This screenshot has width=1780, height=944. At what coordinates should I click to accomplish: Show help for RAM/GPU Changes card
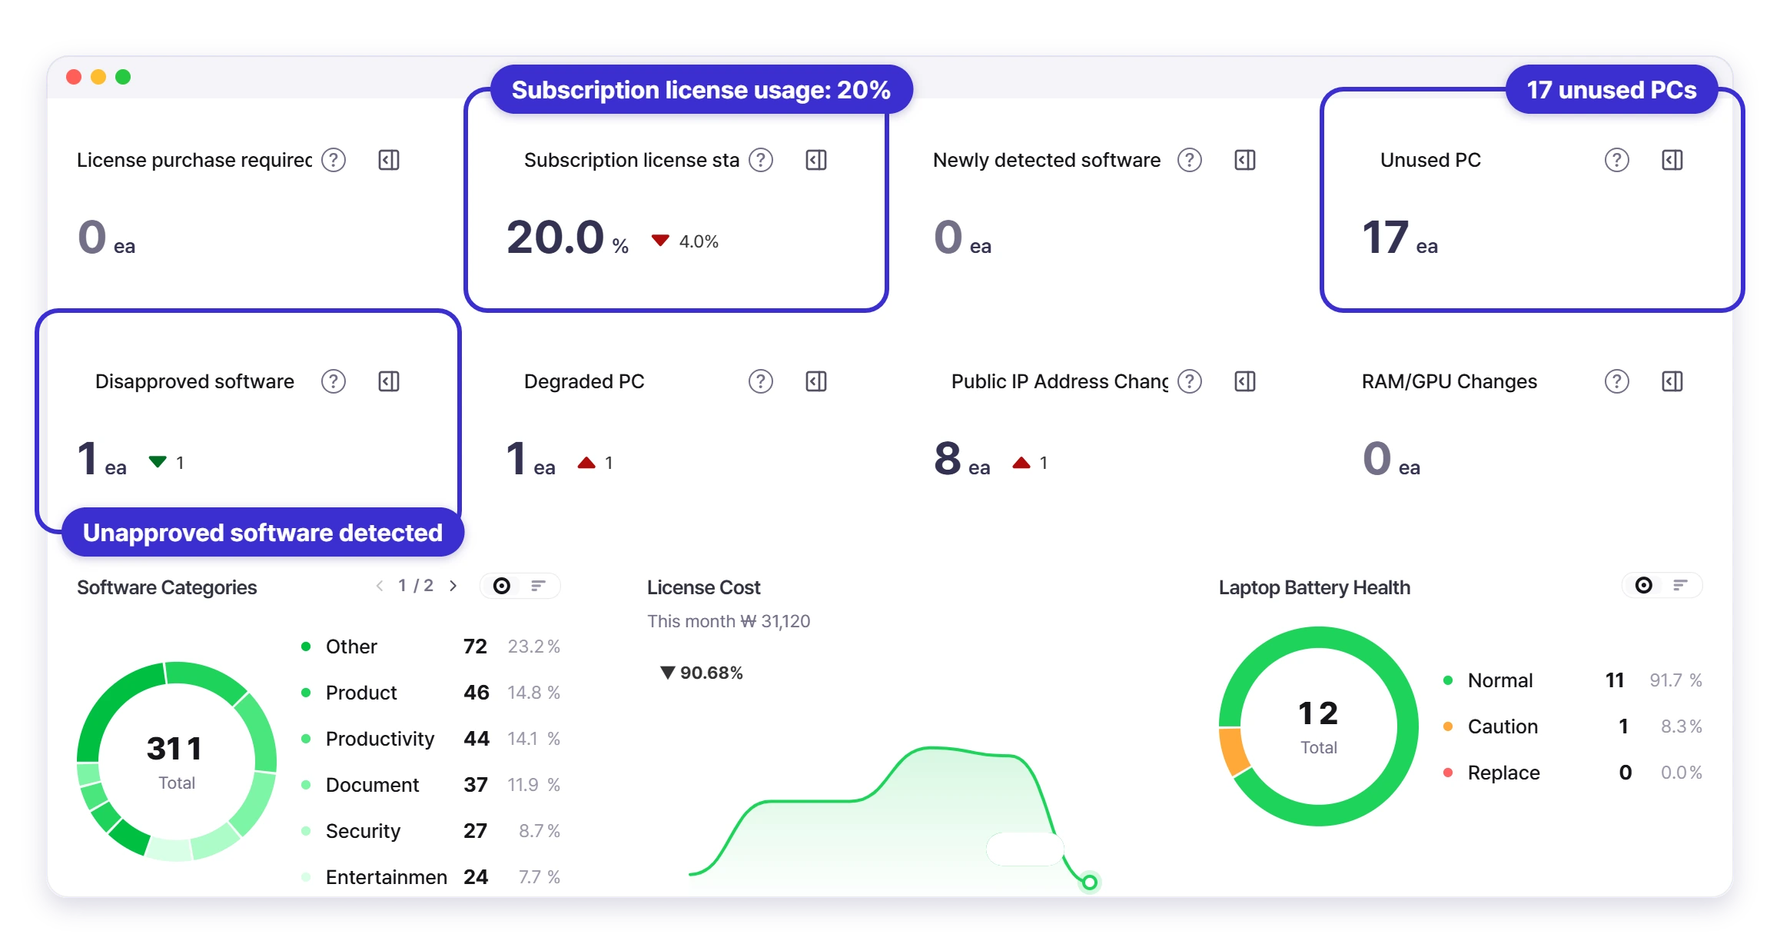1617,381
